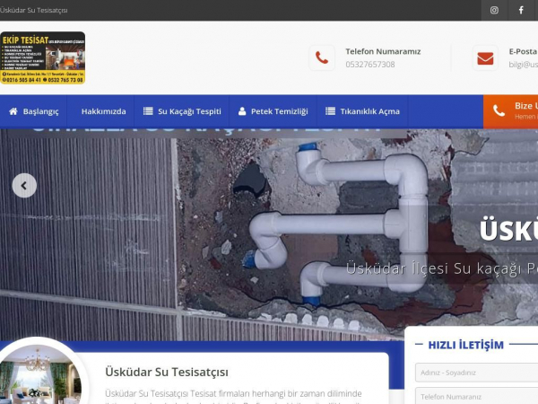
Task: Click the Telefon Numaranız input field
Action: (477, 396)
